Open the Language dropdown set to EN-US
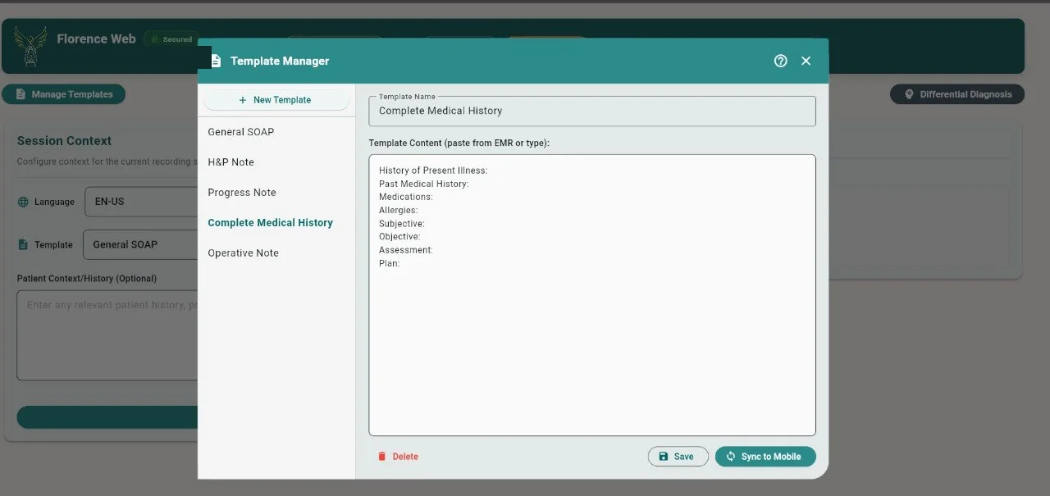1050x496 pixels. tap(141, 202)
